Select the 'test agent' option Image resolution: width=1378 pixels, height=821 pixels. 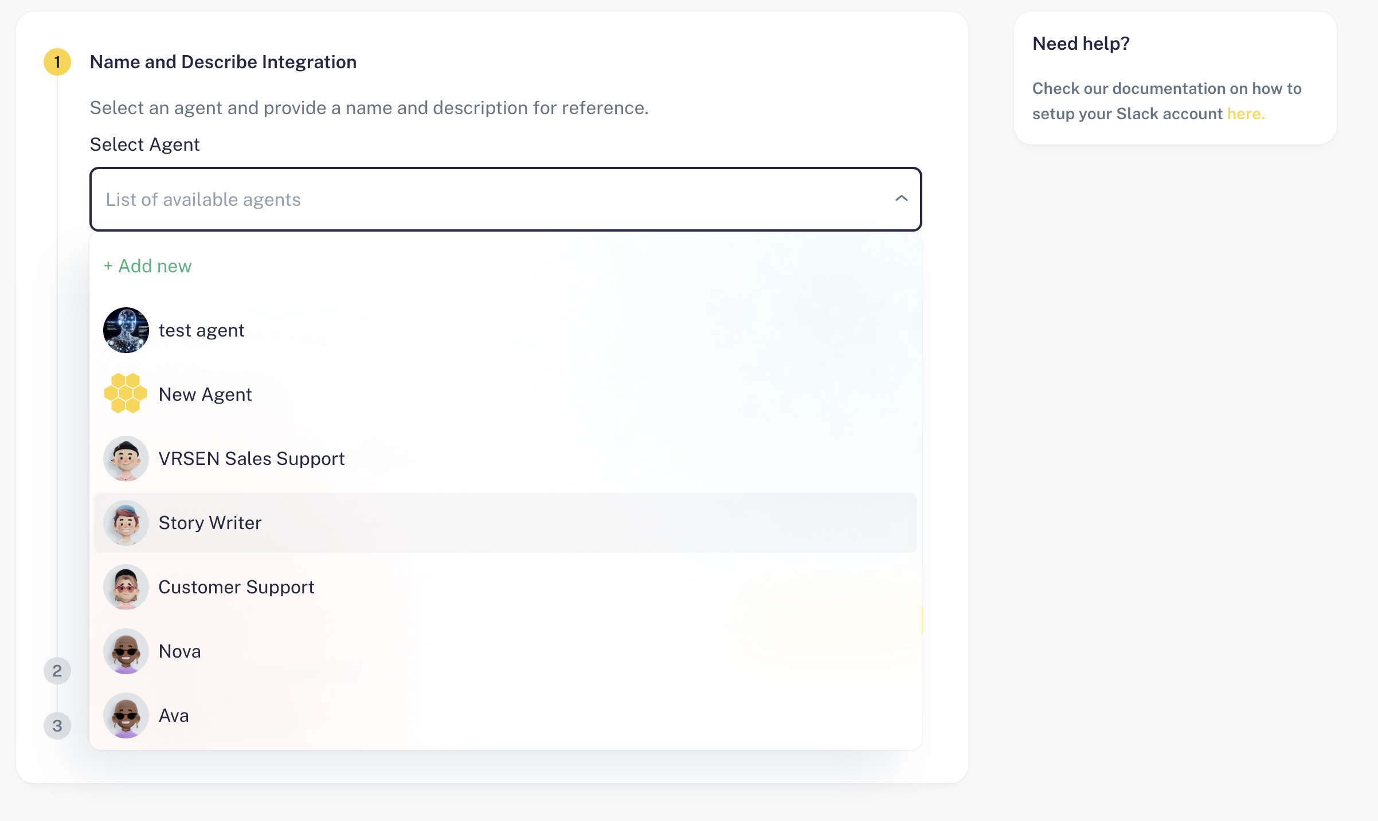coord(202,330)
